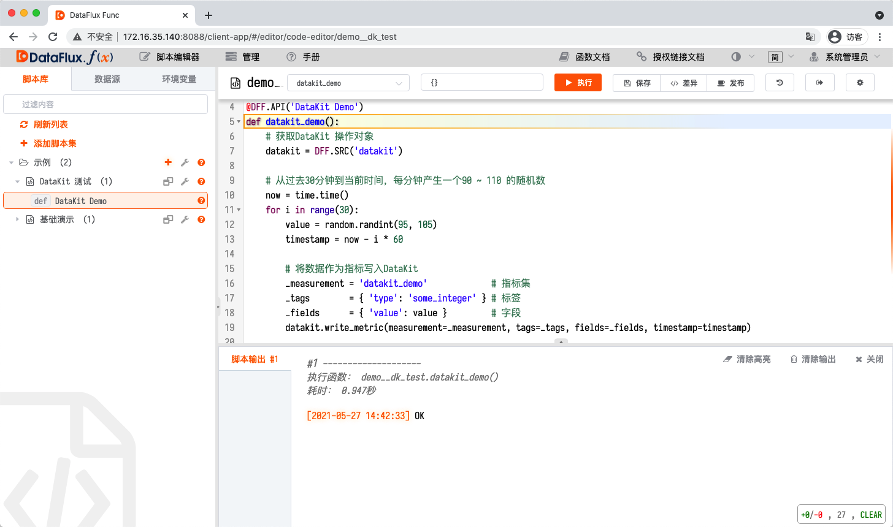
Task: Open 函数文档 function docs
Action: [584, 57]
